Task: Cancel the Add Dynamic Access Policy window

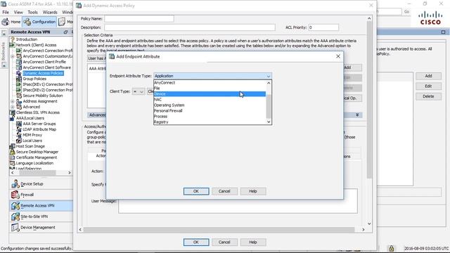Action: [224, 242]
